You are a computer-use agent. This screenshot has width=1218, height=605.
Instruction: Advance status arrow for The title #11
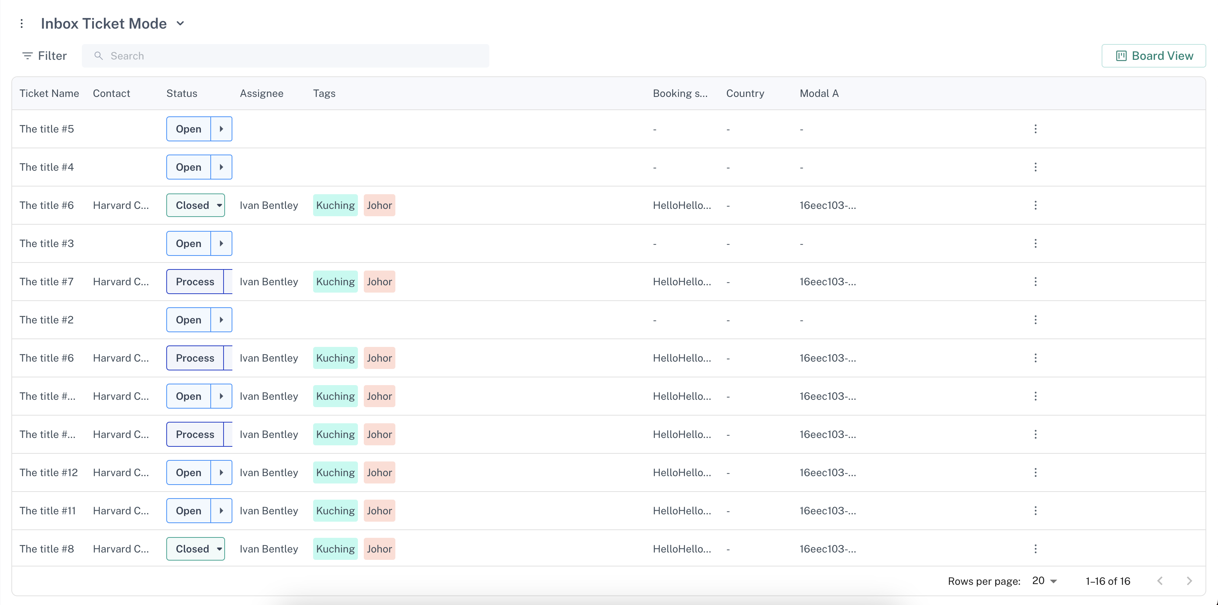(221, 511)
